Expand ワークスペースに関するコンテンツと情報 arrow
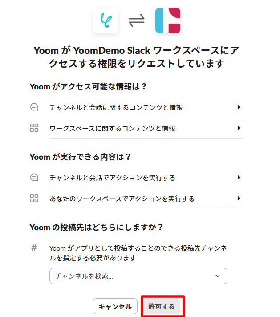This screenshot has width=280, height=317. [239, 128]
